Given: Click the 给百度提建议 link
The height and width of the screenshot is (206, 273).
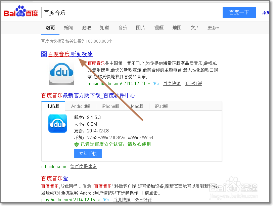Looking at the screenshot, I should (83, 167).
